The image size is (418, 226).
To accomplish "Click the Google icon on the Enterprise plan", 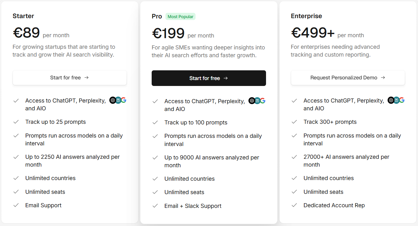I will (402, 100).
